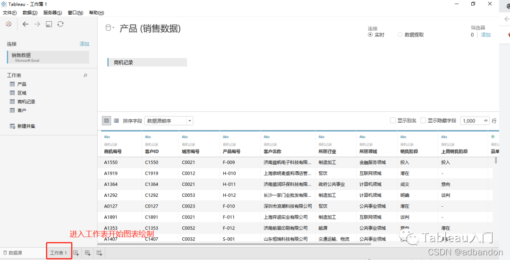510x260 pixels.
Task: Click the horizontal scrollbar under the data grid
Action: 234,244
